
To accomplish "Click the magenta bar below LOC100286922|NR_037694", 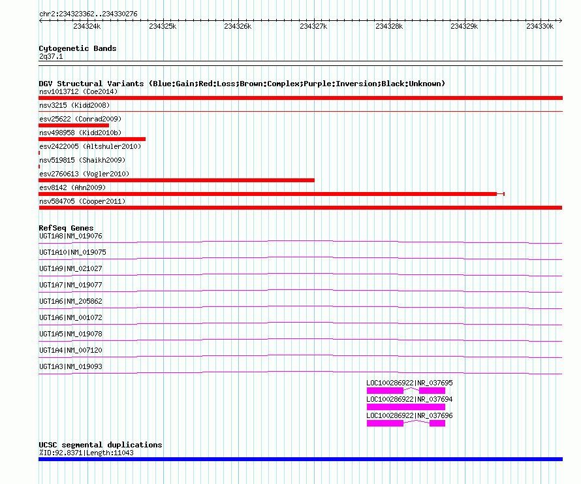I will click(406, 407).
